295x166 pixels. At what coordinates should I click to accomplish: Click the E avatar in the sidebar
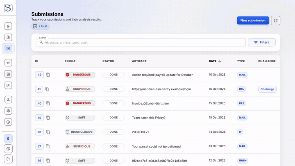coord(8,139)
